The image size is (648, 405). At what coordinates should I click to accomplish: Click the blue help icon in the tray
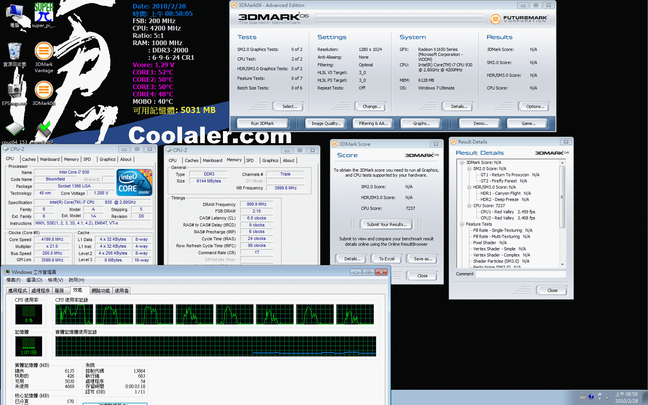click(591, 397)
